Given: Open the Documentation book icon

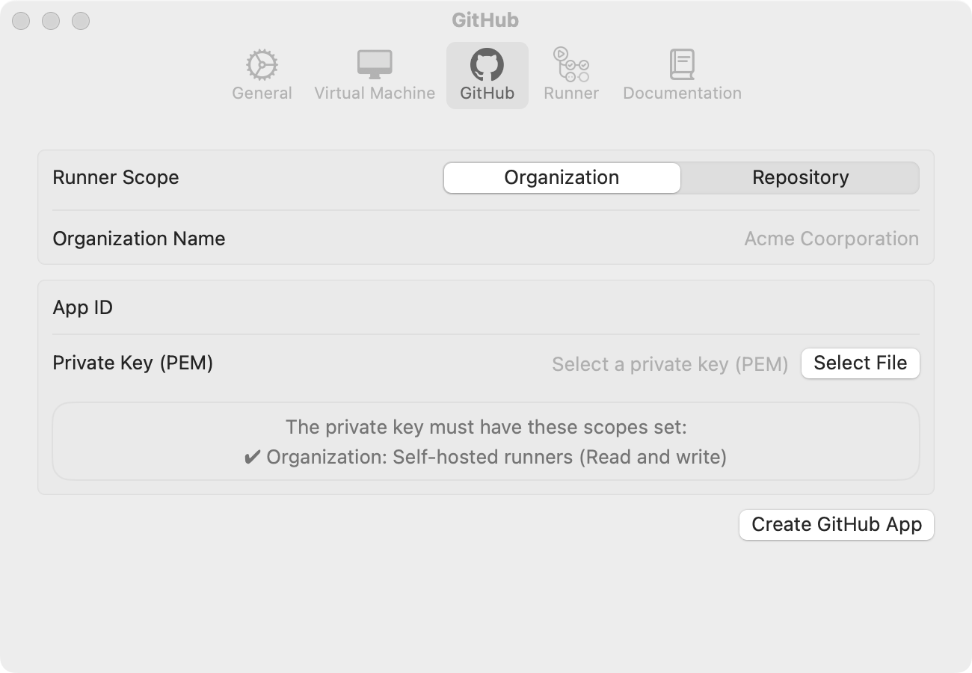Looking at the screenshot, I should pos(682,65).
